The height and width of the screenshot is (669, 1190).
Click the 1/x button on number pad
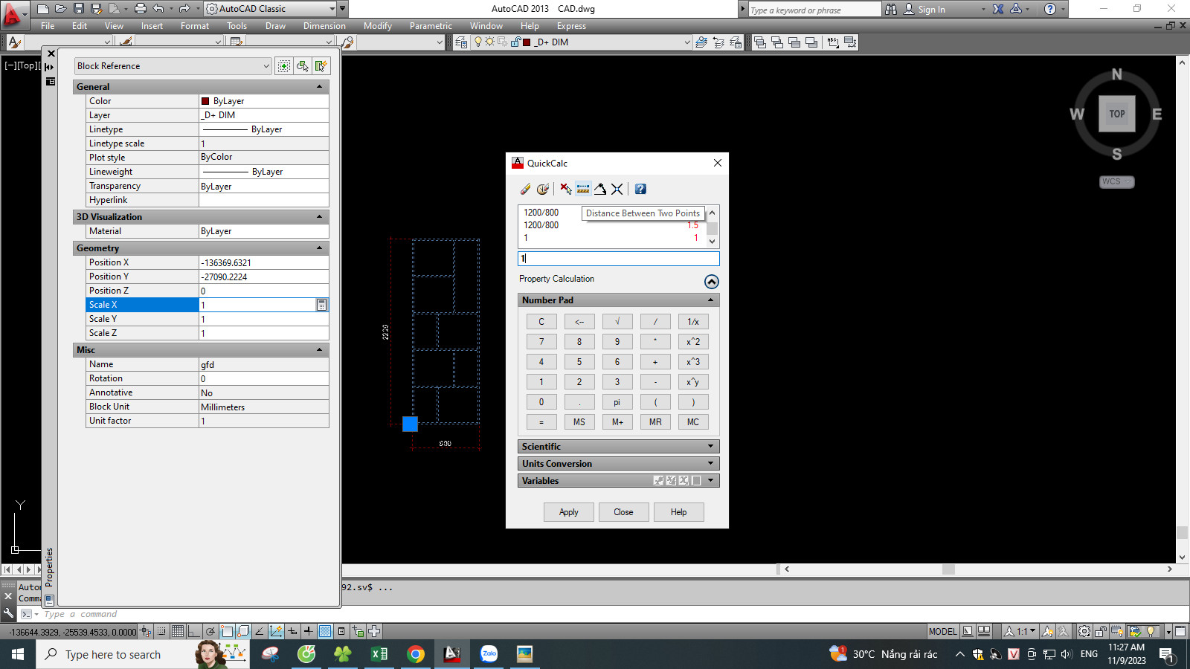click(693, 322)
